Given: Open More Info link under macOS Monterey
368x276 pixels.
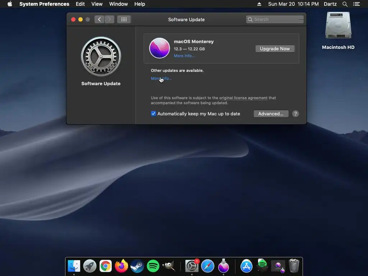Looking at the screenshot, I should 184,56.
